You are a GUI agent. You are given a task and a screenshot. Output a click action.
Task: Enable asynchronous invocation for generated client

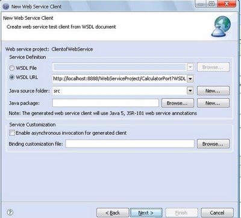pyautogui.click(x=12, y=132)
